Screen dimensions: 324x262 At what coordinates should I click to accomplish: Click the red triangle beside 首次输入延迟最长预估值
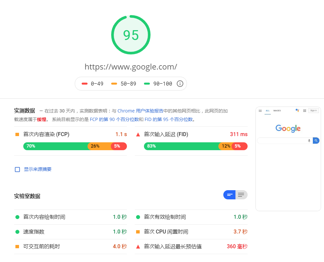click(138, 247)
